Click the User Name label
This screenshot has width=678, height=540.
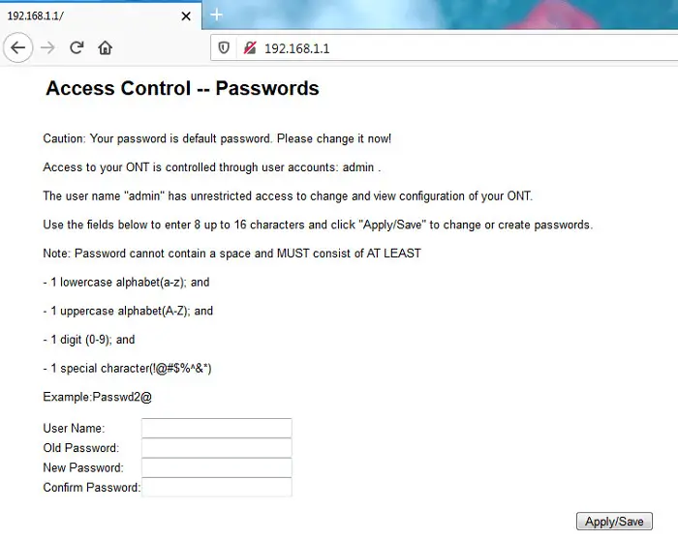click(x=74, y=428)
